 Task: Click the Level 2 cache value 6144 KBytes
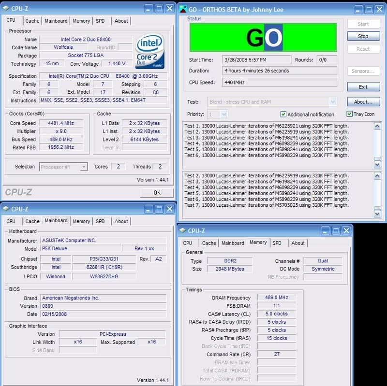(x=144, y=139)
